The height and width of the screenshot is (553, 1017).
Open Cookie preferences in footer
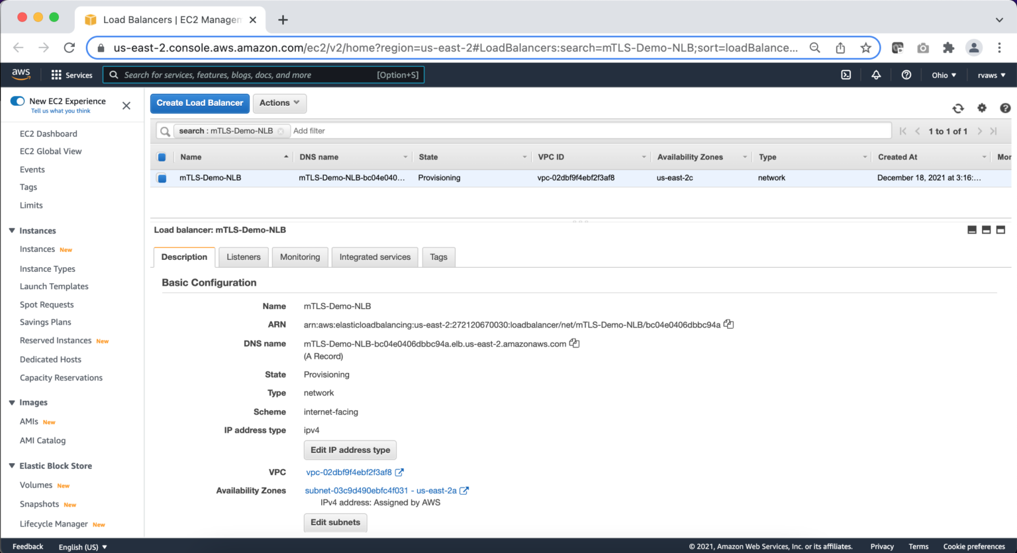tap(974, 546)
